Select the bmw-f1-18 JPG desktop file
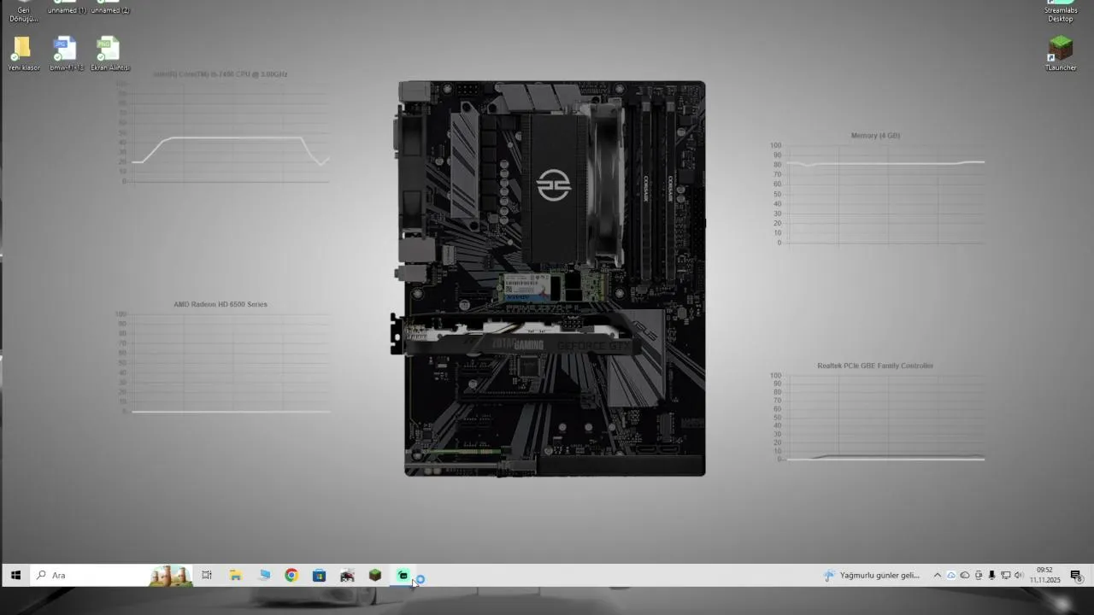The width and height of the screenshot is (1094, 615). coord(66,54)
